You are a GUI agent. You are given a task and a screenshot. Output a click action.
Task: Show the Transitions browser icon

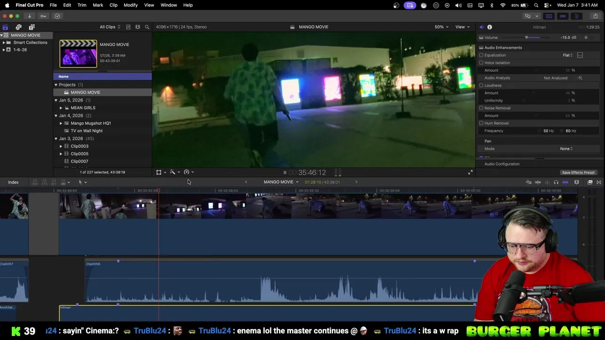click(599, 182)
